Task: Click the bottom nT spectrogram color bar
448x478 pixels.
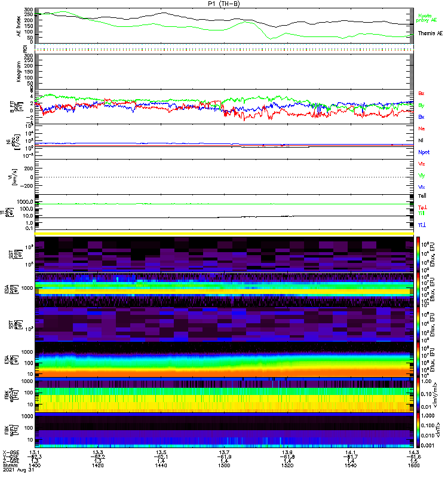Action: 418,430
